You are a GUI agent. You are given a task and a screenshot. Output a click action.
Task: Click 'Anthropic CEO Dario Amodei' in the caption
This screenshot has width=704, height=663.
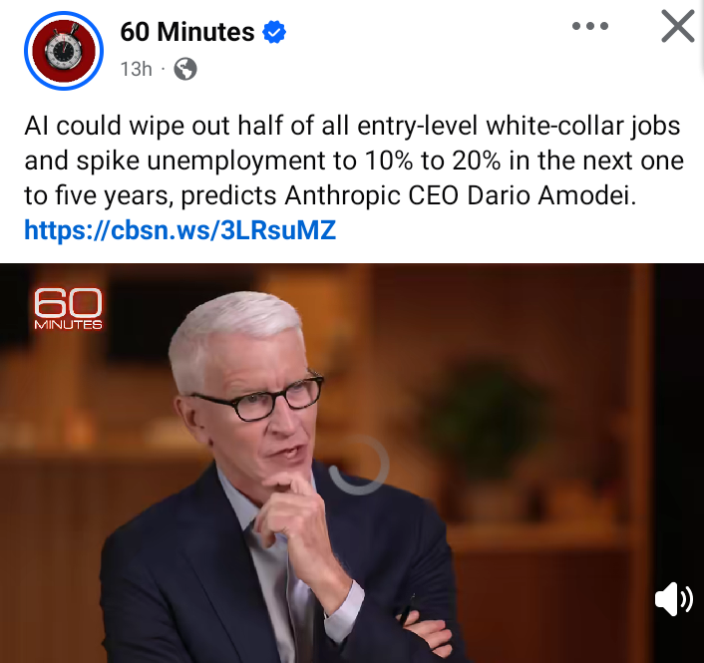[x=461, y=195]
